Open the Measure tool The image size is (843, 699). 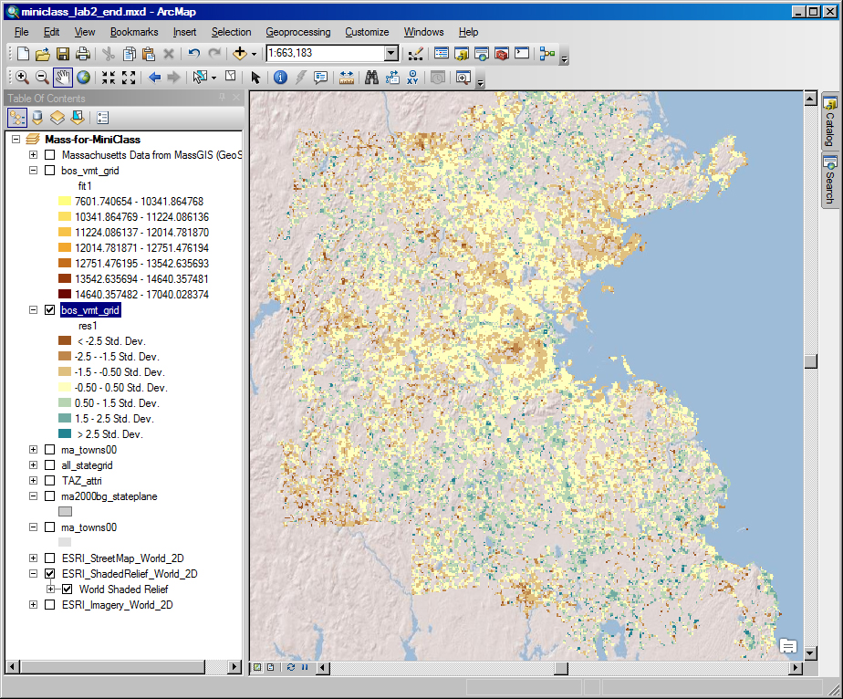click(x=347, y=78)
